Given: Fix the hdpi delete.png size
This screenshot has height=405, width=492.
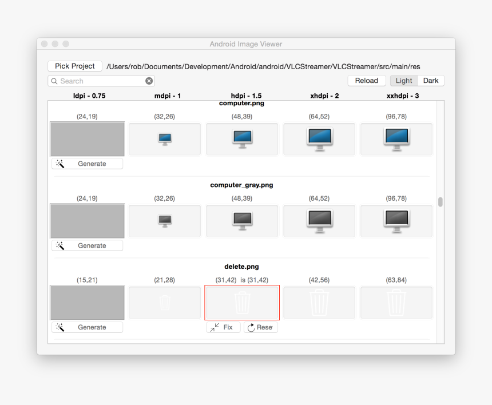Looking at the screenshot, I should click(x=223, y=327).
